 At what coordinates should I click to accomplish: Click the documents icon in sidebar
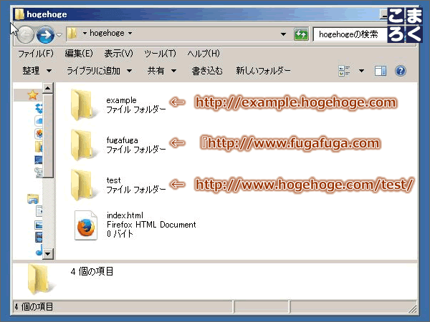click(39, 211)
